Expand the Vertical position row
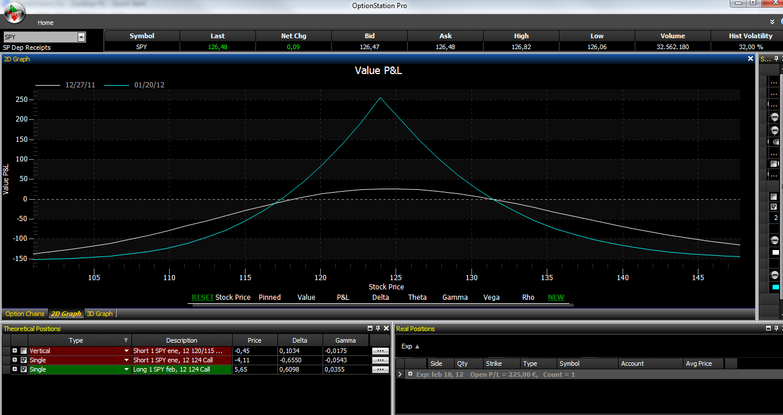783x415 pixels. [x=15, y=351]
